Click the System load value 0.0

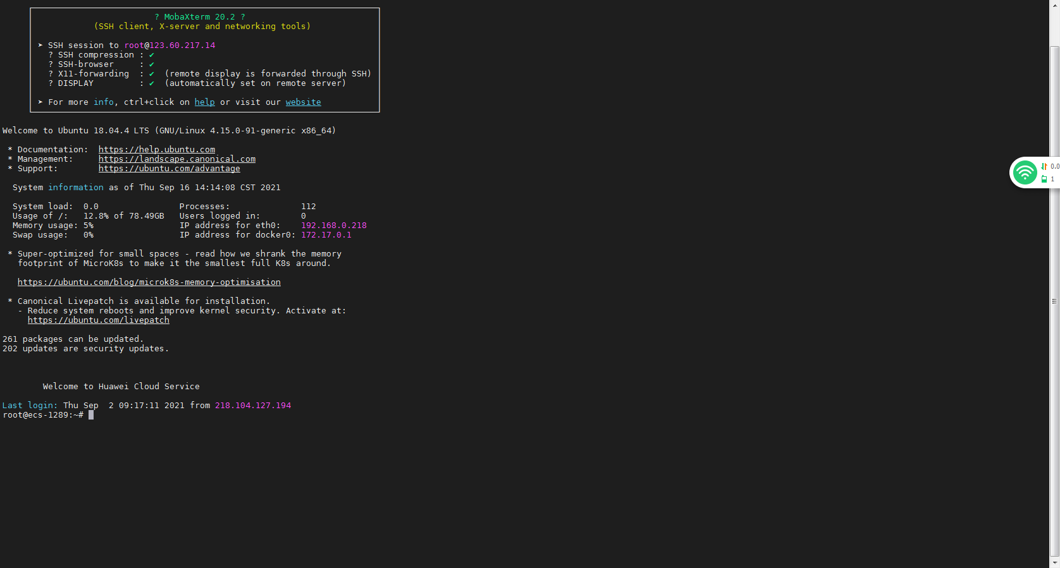(x=91, y=207)
